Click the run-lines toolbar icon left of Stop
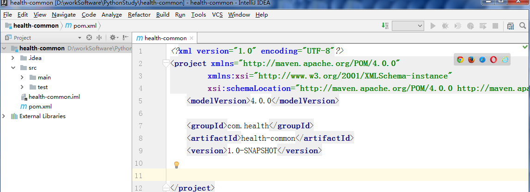 [483, 26]
